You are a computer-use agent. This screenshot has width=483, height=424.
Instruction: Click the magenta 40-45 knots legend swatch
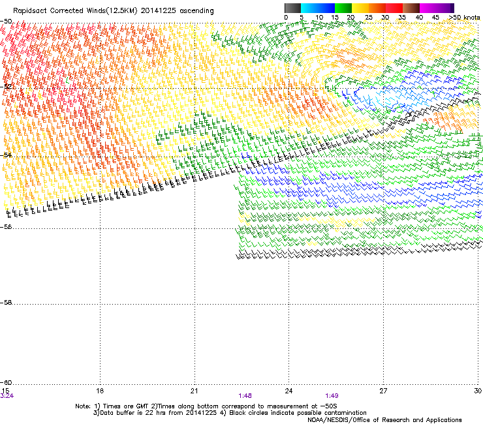428,8
